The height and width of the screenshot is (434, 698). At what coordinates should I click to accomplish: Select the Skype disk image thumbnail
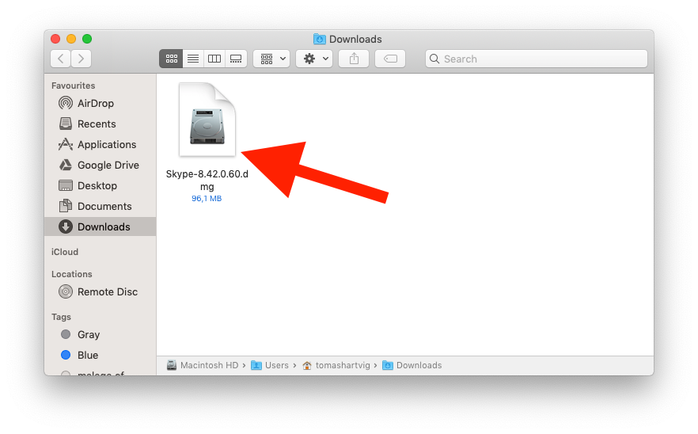point(207,120)
